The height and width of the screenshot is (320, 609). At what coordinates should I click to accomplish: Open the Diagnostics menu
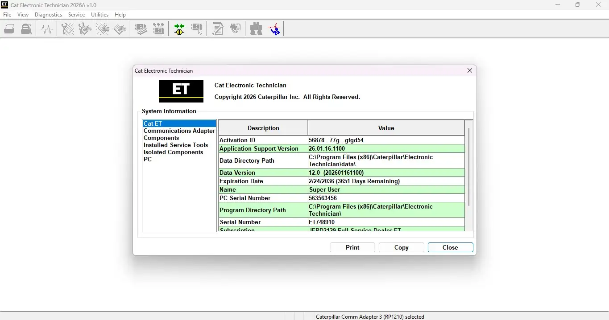click(x=48, y=15)
